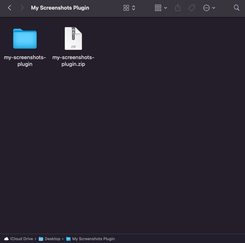This screenshot has height=243, width=245.
Task: Click the My Screenshots Plugin window title
Action: [60, 8]
